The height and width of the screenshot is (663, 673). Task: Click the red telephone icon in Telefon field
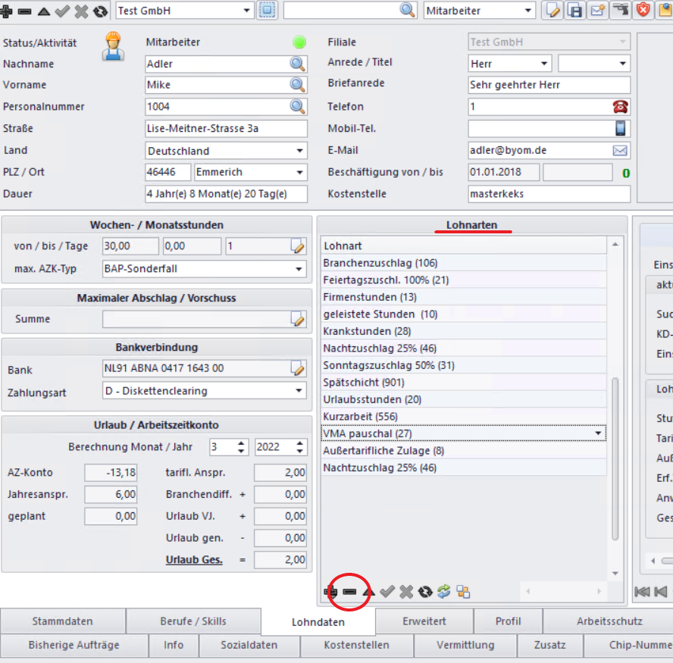pos(620,107)
